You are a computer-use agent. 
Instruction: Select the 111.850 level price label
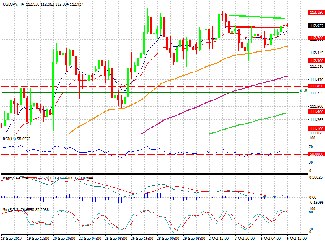click(316, 86)
